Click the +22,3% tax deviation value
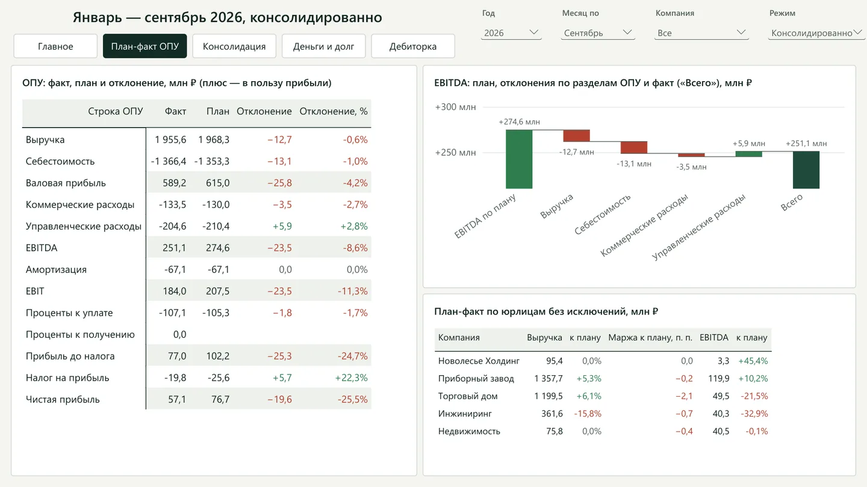867x487 pixels. [x=352, y=378]
